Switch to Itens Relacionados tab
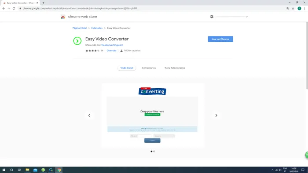This screenshot has width=308, height=173. (x=175, y=68)
